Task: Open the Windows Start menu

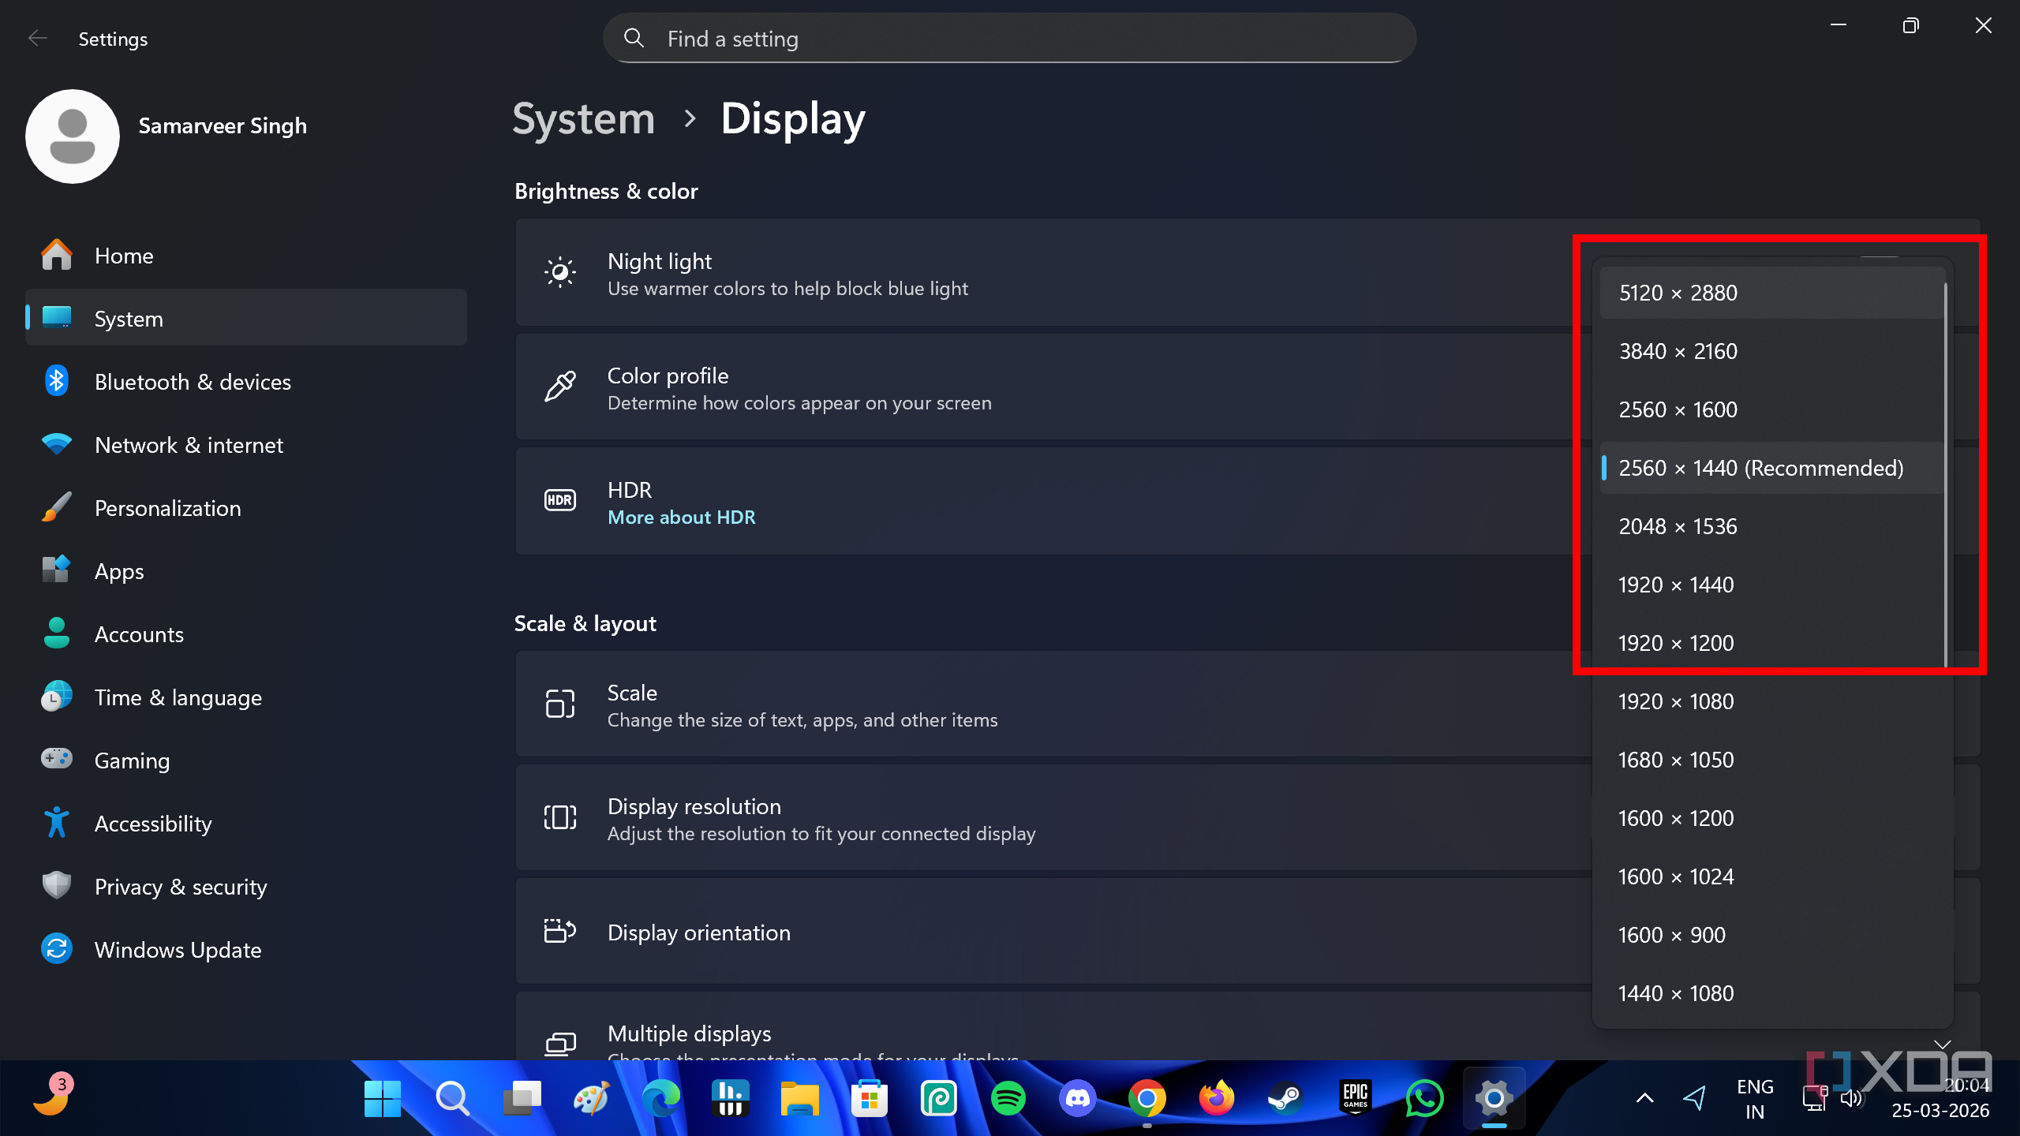Action: click(x=383, y=1098)
